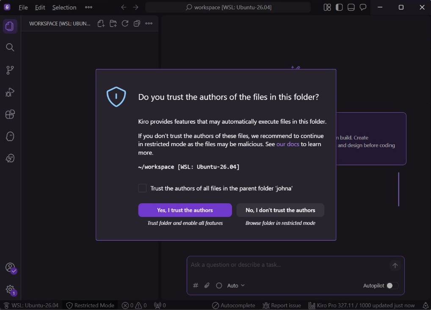Open the Manage settings gear
The height and width of the screenshot is (310, 431).
tap(11, 289)
